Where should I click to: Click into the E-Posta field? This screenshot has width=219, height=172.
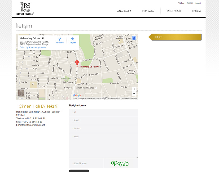tap(103, 129)
